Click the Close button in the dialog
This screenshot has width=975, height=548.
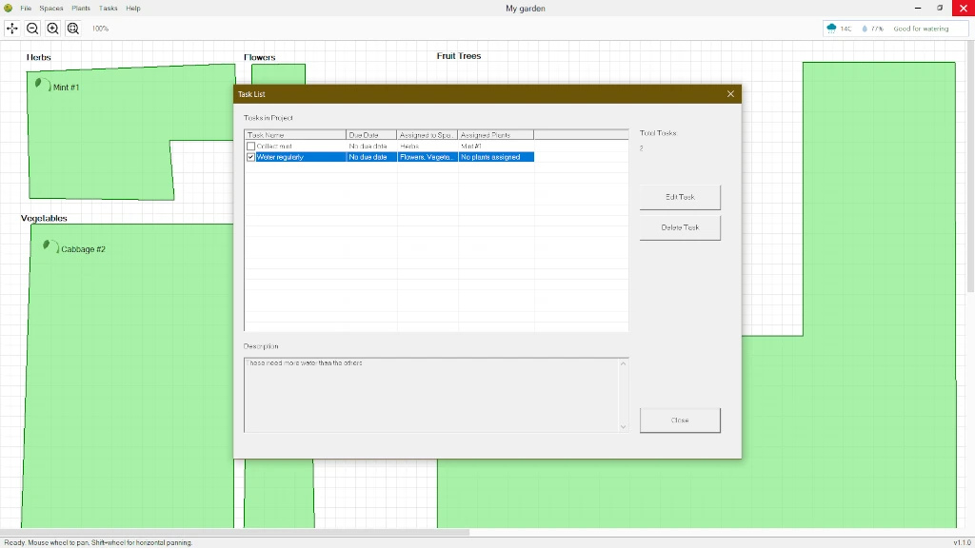680,420
